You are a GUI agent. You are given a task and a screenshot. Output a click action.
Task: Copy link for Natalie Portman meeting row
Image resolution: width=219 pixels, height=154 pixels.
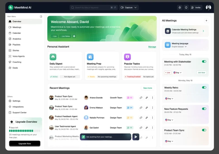tap(141, 118)
